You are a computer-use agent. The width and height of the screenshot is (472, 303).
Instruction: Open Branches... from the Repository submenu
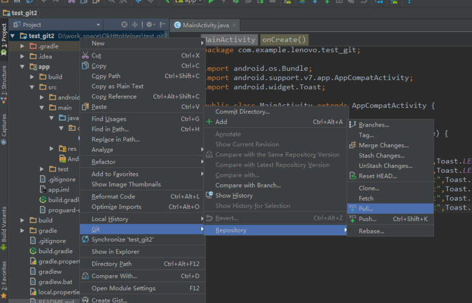pyautogui.click(x=390, y=125)
